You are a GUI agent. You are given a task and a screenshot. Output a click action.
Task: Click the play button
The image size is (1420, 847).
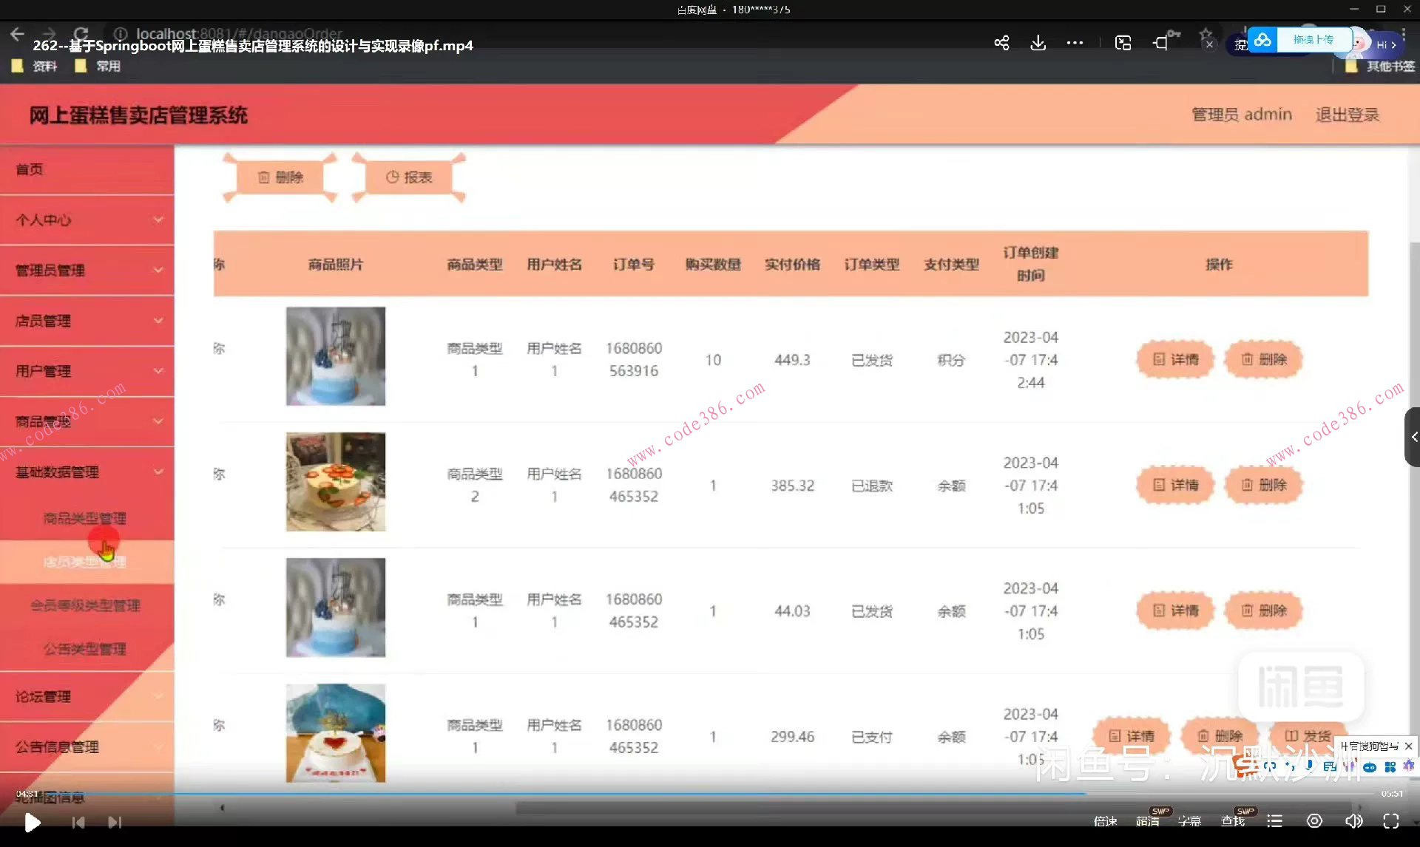[32, 821]
